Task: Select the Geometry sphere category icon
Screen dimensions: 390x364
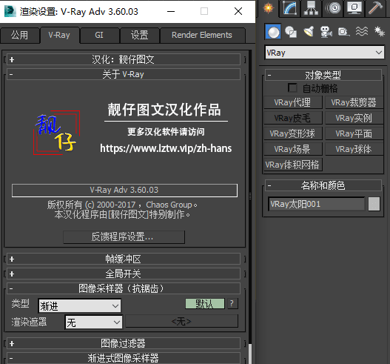Action: click(273, 32)
